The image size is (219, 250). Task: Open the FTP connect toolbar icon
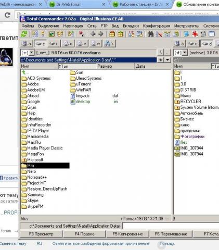pos(131,34)
